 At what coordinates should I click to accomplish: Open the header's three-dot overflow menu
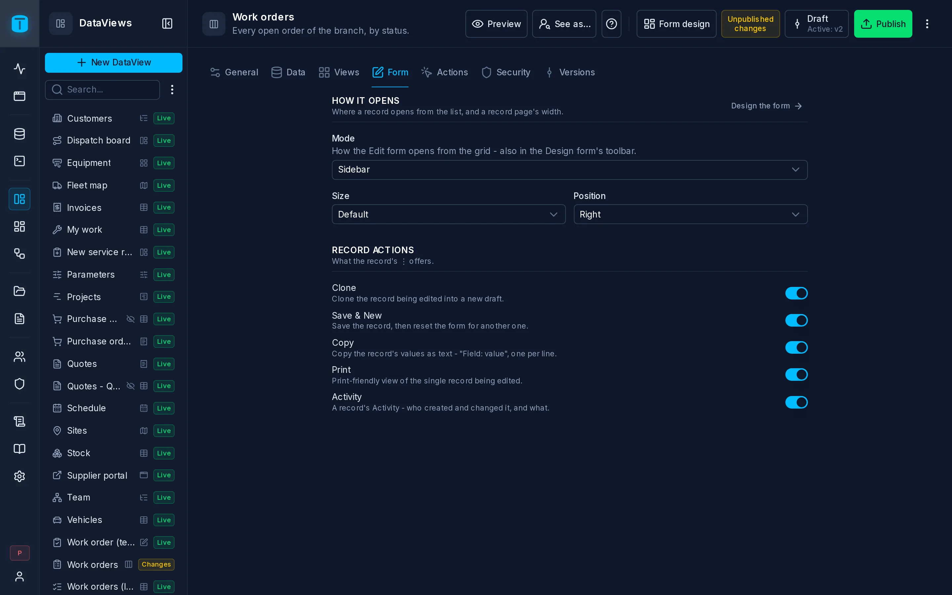927,24
